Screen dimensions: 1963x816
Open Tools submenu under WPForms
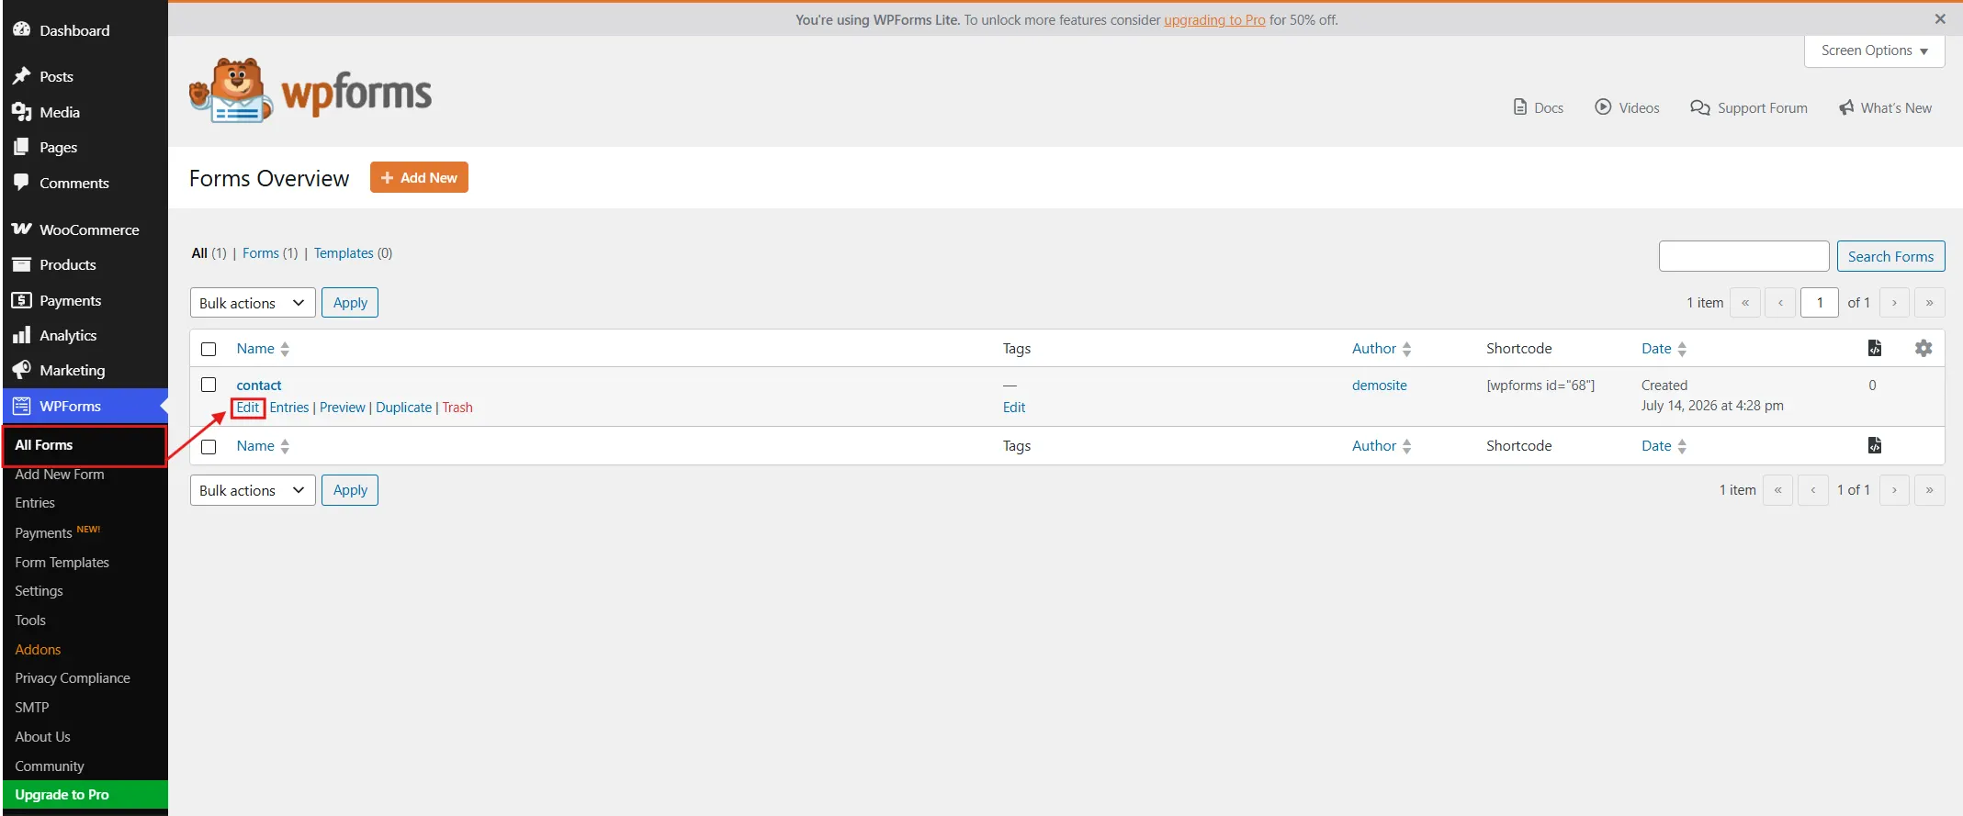click(x=30, y=620)
